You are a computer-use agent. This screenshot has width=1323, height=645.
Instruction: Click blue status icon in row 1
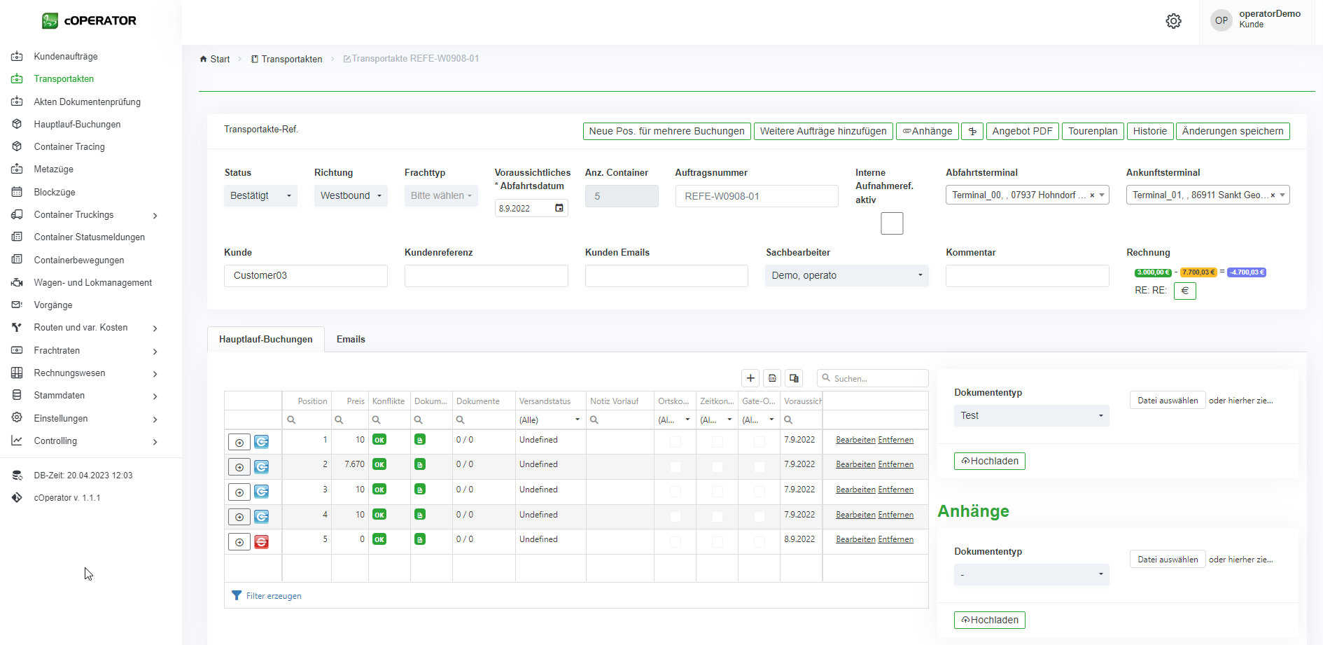pos(261,442)
